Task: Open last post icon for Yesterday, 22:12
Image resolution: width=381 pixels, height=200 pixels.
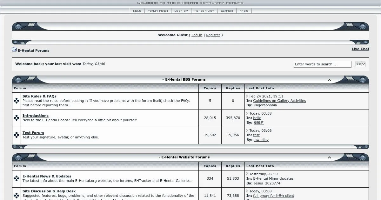Action: [x=247, y=174]
